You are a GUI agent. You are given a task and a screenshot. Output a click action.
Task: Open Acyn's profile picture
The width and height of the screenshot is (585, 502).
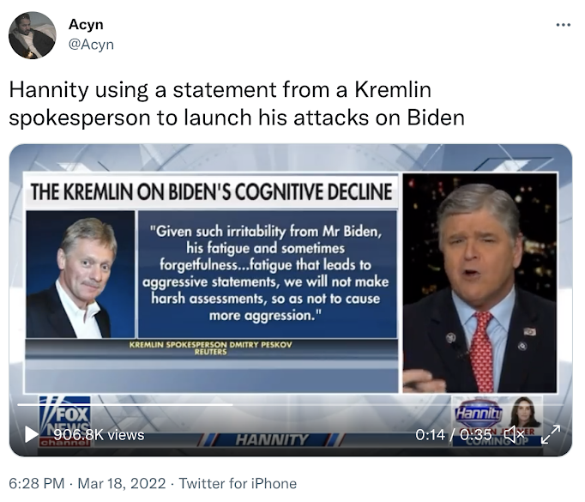tap(33, 35)
